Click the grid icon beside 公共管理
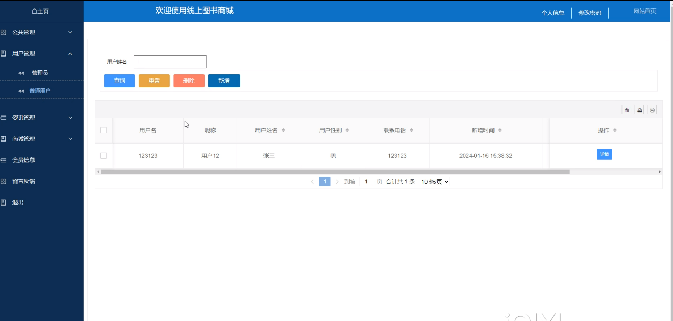The height and width of the screenshot is (321, 673). coord(3,32)
